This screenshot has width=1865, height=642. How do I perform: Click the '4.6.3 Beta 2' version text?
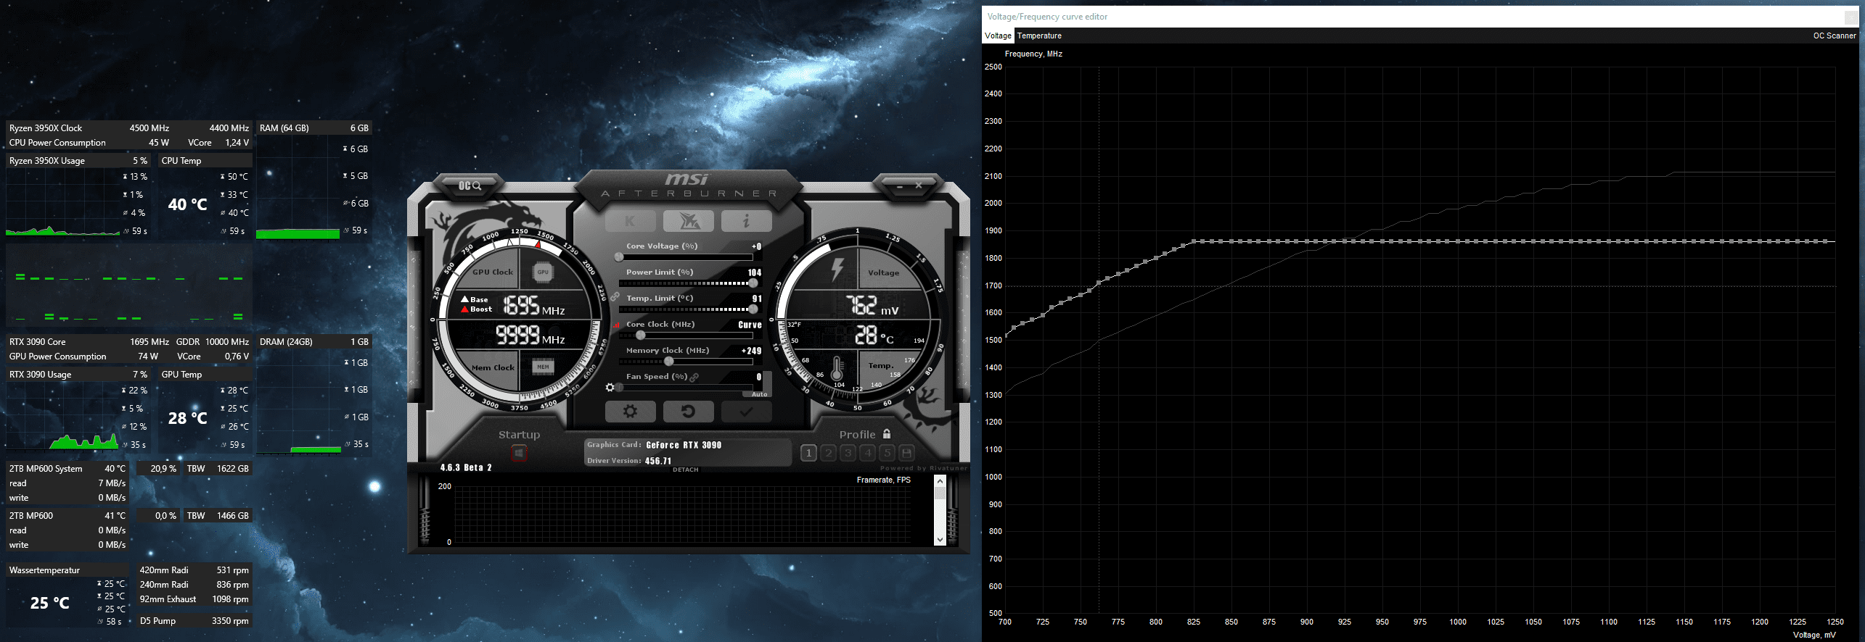pyautogui.click(x=466, y=467)
